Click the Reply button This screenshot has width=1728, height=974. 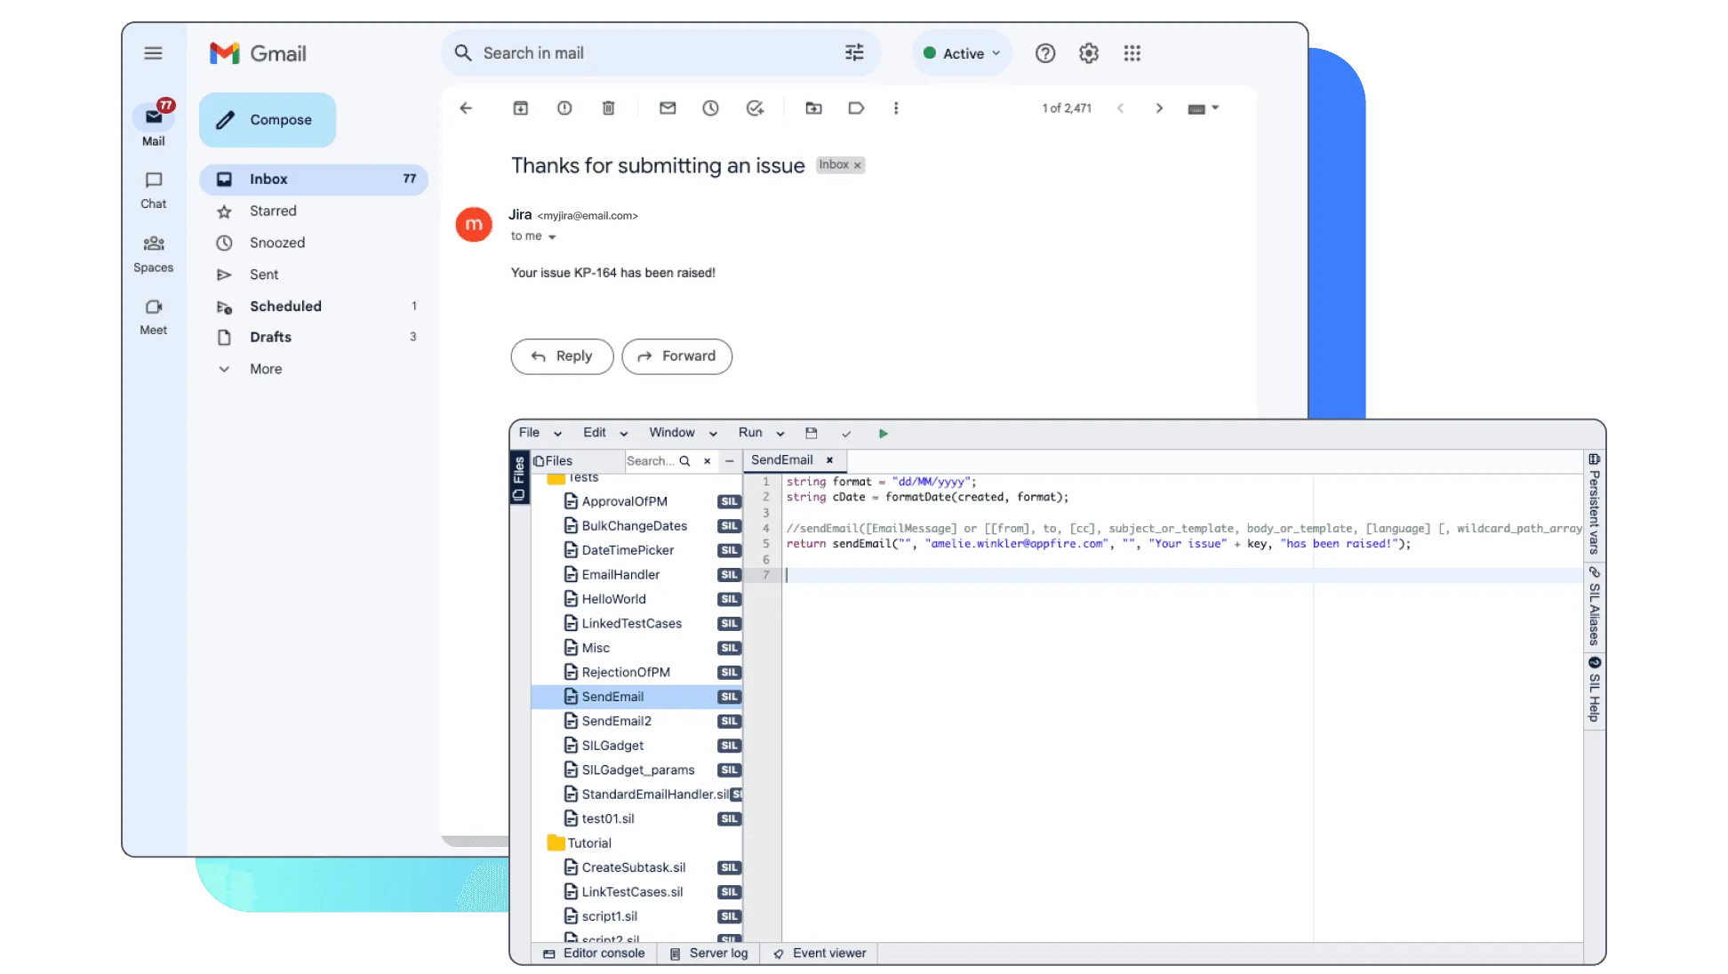pyautogui.click(x=562, y=356)
